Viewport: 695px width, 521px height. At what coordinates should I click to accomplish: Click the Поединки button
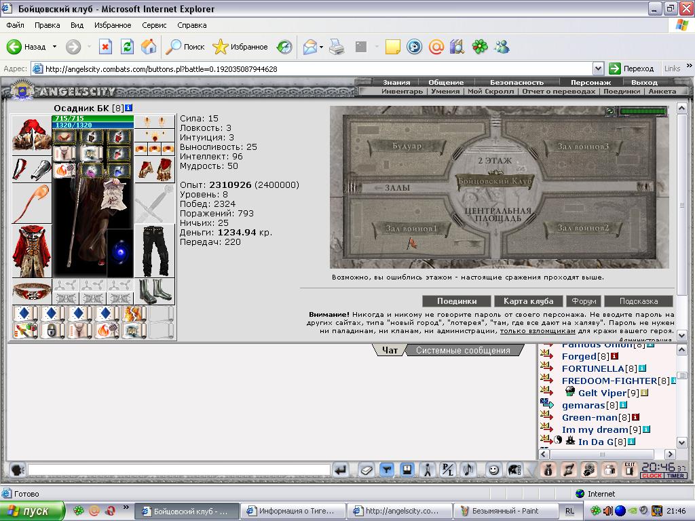pyautogui.click(x=457, y=301)
